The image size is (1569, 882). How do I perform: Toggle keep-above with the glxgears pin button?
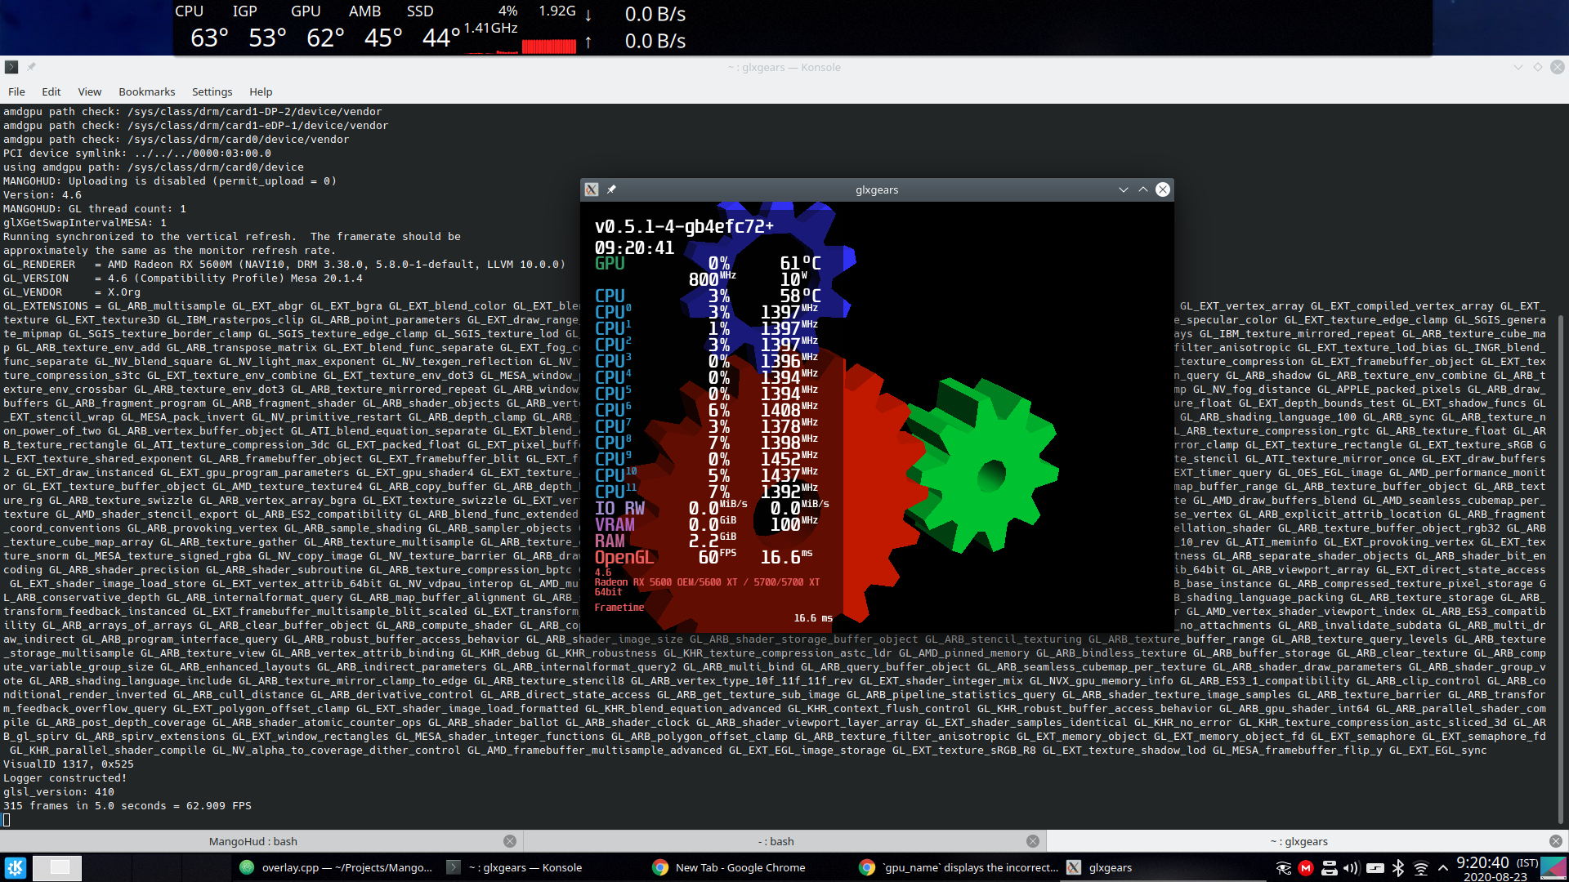[611, 189]
